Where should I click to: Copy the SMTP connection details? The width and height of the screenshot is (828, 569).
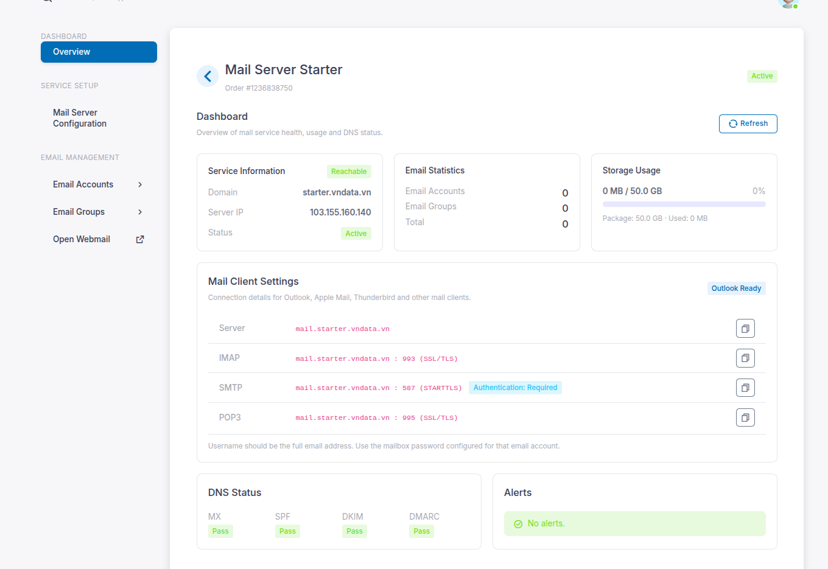(x=745, y=388)
